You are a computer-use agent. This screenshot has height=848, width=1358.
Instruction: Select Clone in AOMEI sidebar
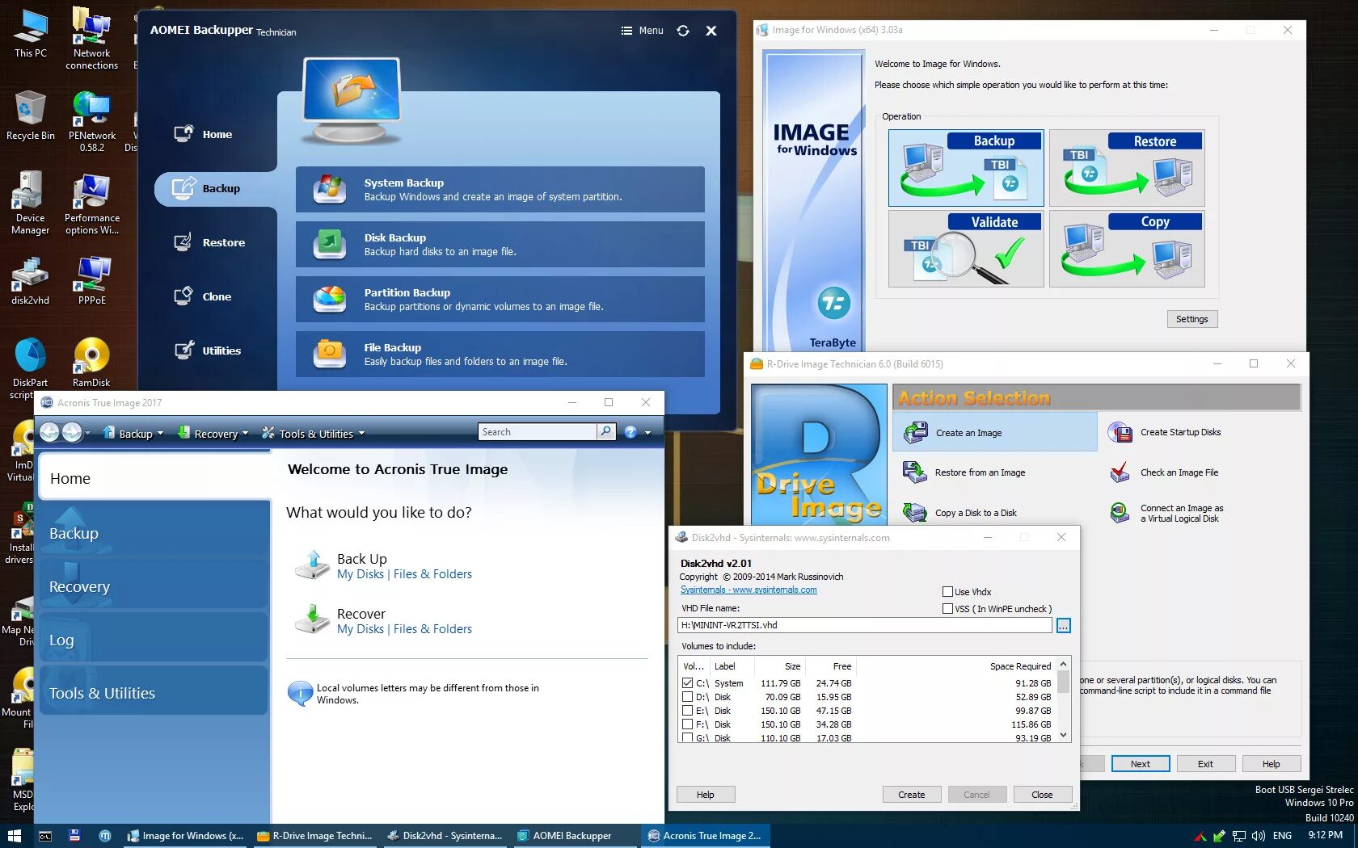tap(204, 296)
